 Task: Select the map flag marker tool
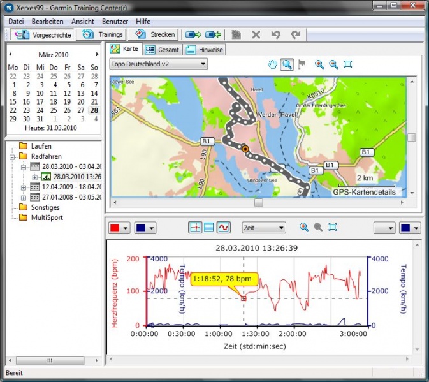302,64
